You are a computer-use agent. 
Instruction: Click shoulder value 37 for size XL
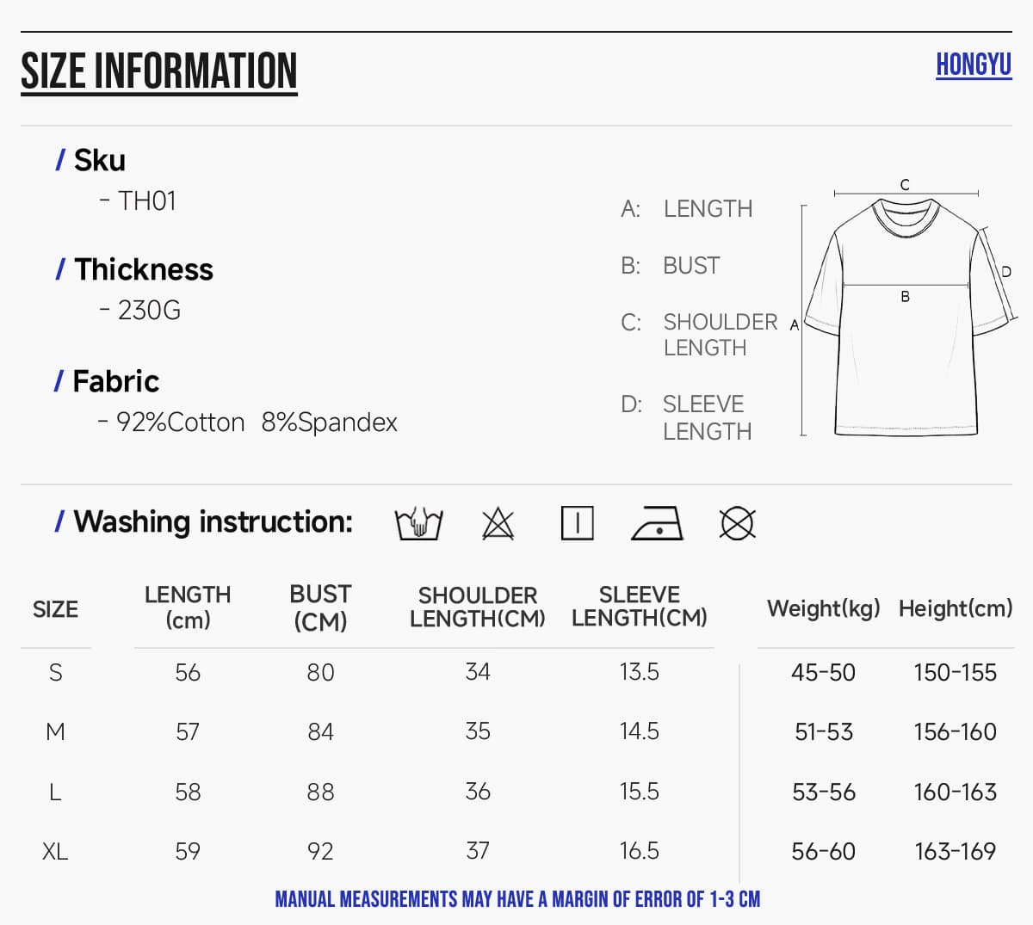click(x=478, y=850)
